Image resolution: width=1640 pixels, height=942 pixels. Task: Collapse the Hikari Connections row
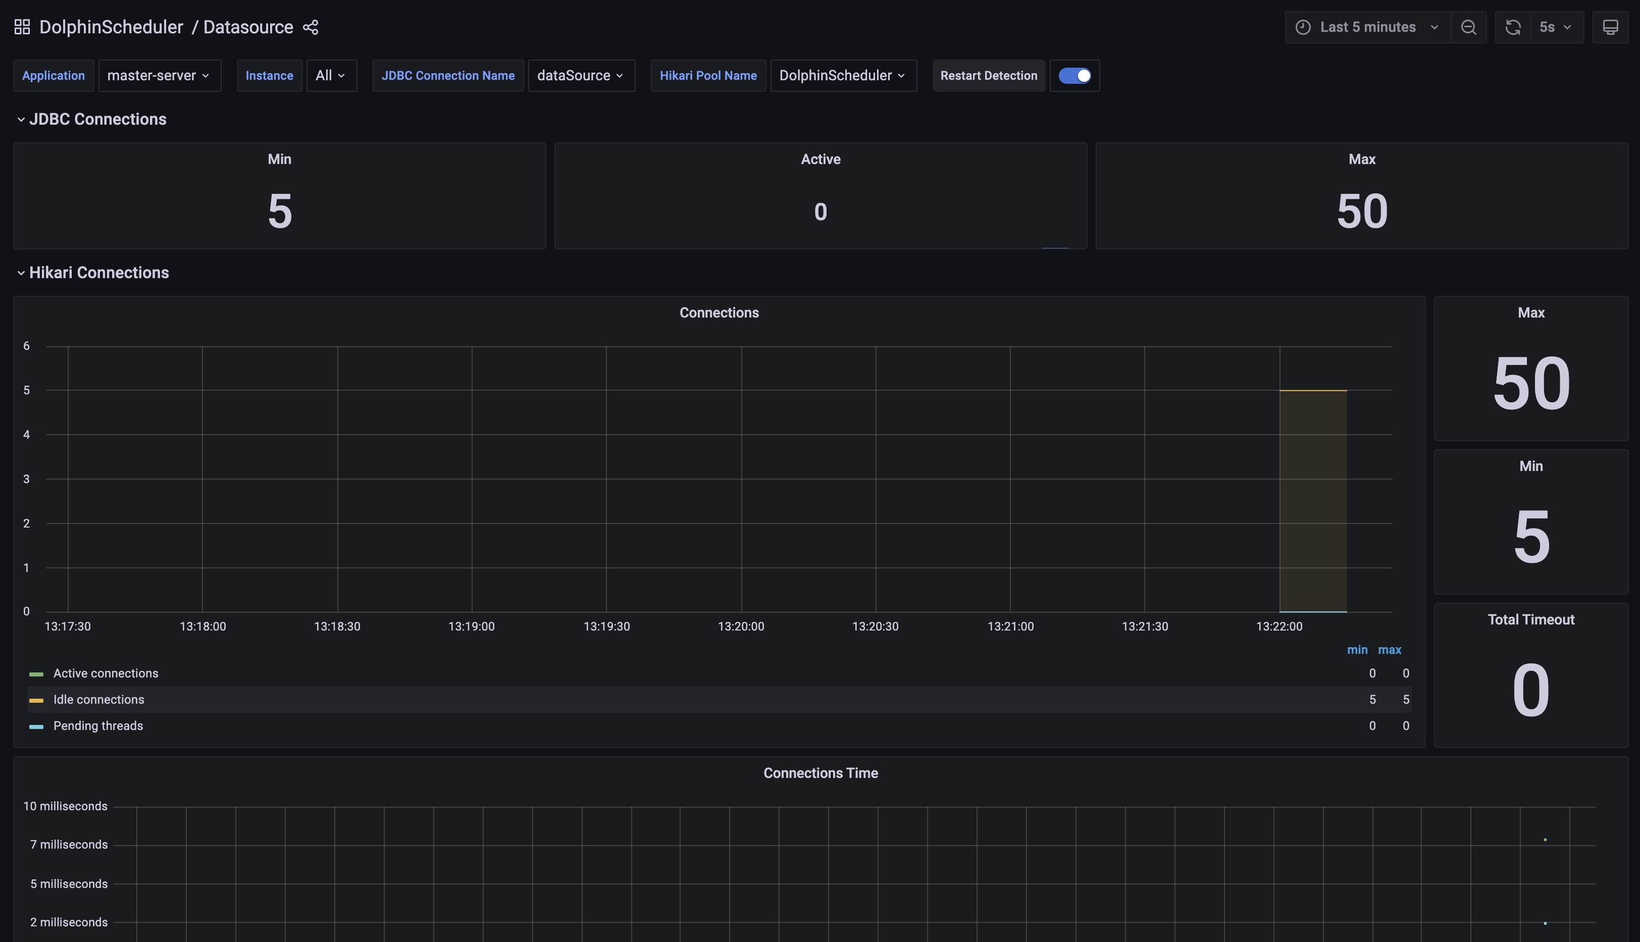point(98,273)
